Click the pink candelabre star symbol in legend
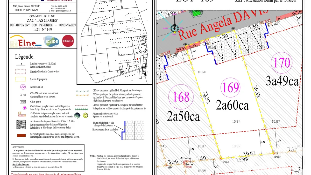Screen dimensions: 311x175 coord(25,108)
